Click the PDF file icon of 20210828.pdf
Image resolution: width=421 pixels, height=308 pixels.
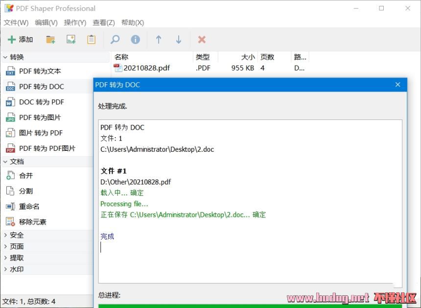[118, 68]
